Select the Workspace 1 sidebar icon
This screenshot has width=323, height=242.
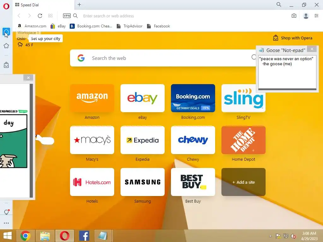tap(6, 32)
